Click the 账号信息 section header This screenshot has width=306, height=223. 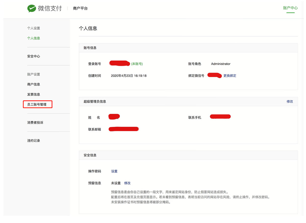[90, 48]
